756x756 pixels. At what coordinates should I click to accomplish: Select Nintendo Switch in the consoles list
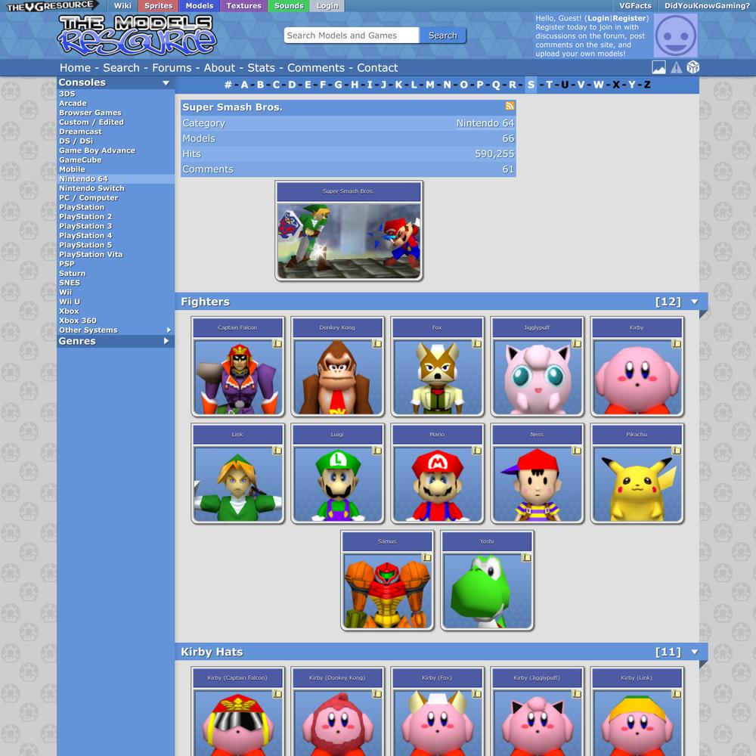[x=91, y=188]
